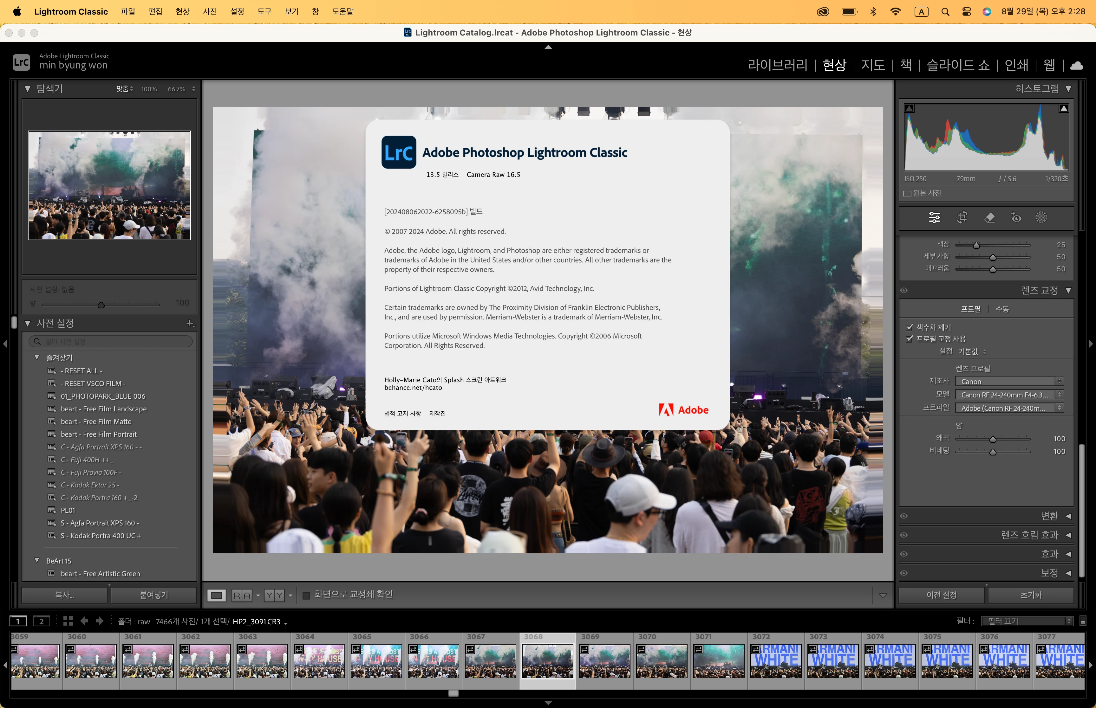Viewport: 1096px width, 708px height.
Task: Open the Masking tool
Action: click(x=1041, y=217)
